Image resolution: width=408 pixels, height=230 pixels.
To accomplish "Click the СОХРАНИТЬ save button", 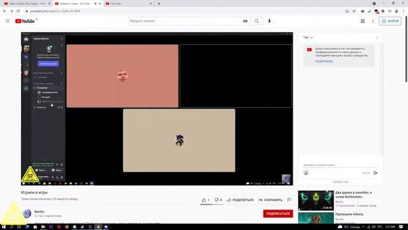I will pyautogui.click(x=270, y=200).
